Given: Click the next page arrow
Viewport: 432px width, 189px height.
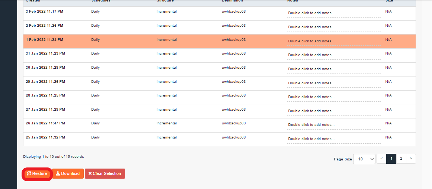Looking at the screenshot, I should 410,159.
